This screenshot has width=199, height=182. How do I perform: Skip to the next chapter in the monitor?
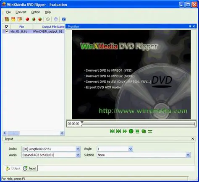pyautogui.click(x=118, y=131)
